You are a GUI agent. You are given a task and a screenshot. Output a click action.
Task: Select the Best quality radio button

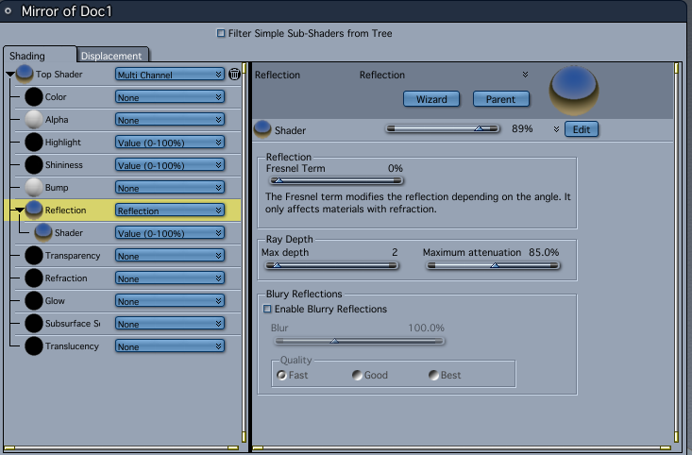coord(433,375)
